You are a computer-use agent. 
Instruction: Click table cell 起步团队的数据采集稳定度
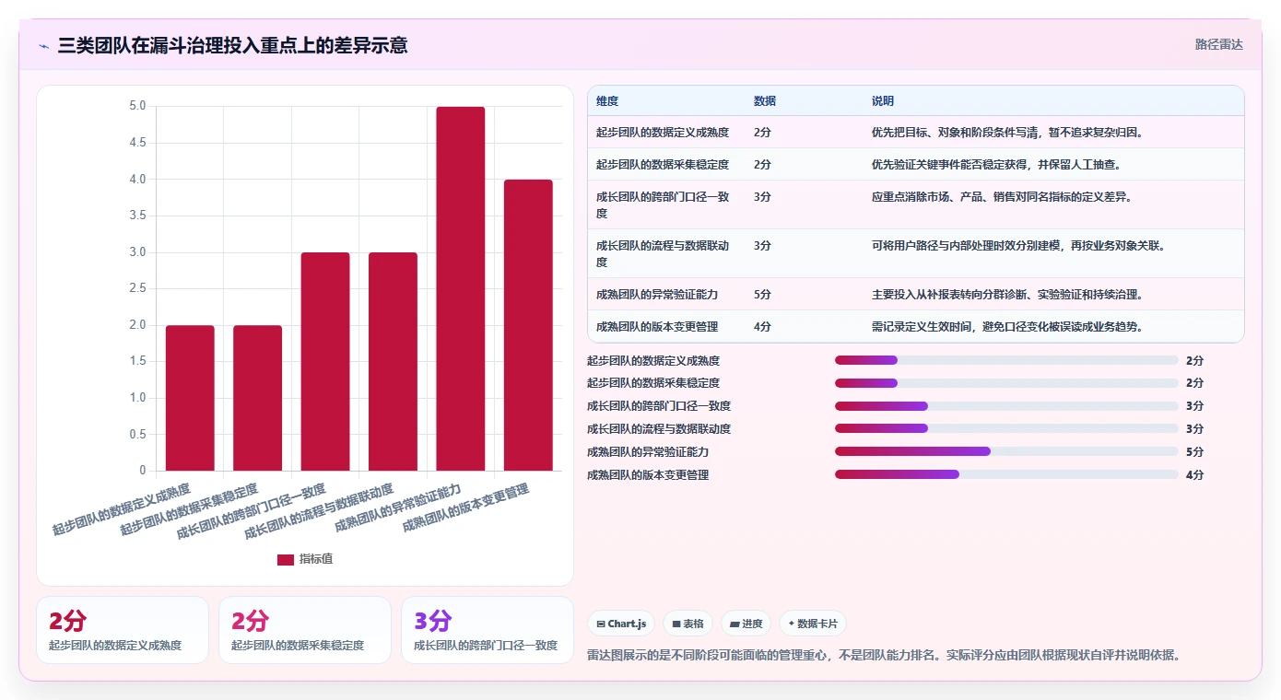pyautogui.click(x=663, y=164)
